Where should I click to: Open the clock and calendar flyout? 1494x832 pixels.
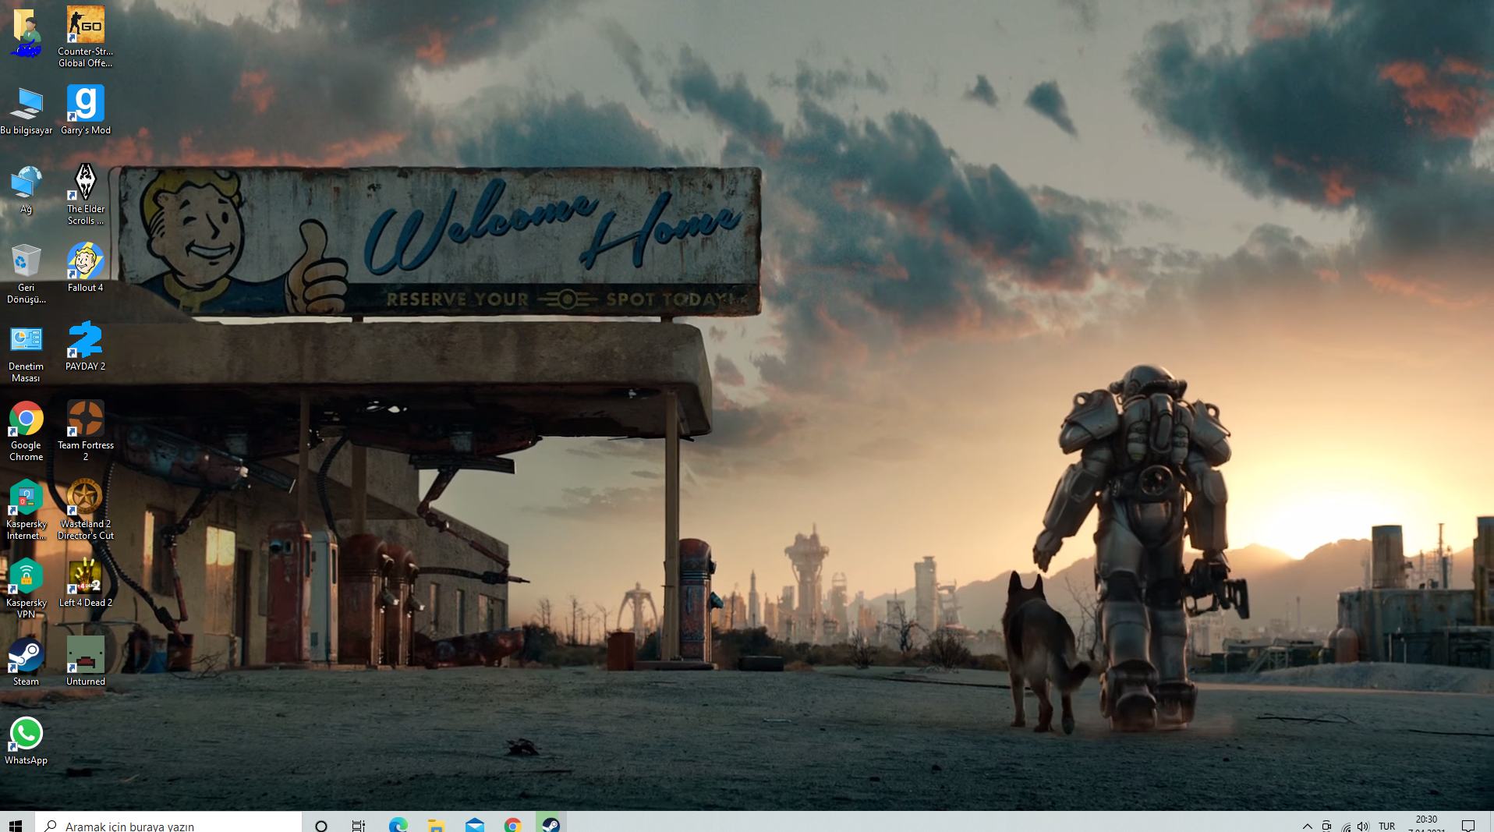tap(1426, 824)
